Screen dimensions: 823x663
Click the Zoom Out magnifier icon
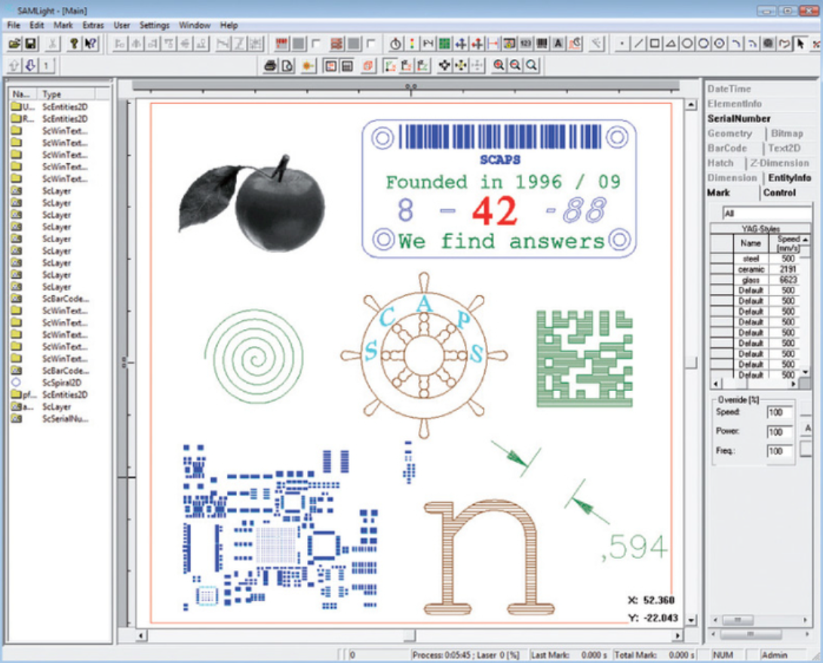tap(515, 65)
